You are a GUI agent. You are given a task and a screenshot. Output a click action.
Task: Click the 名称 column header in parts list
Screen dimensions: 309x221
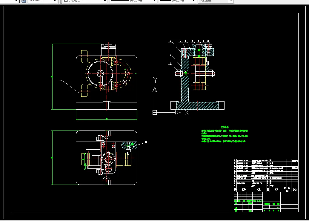pos(259,189)
